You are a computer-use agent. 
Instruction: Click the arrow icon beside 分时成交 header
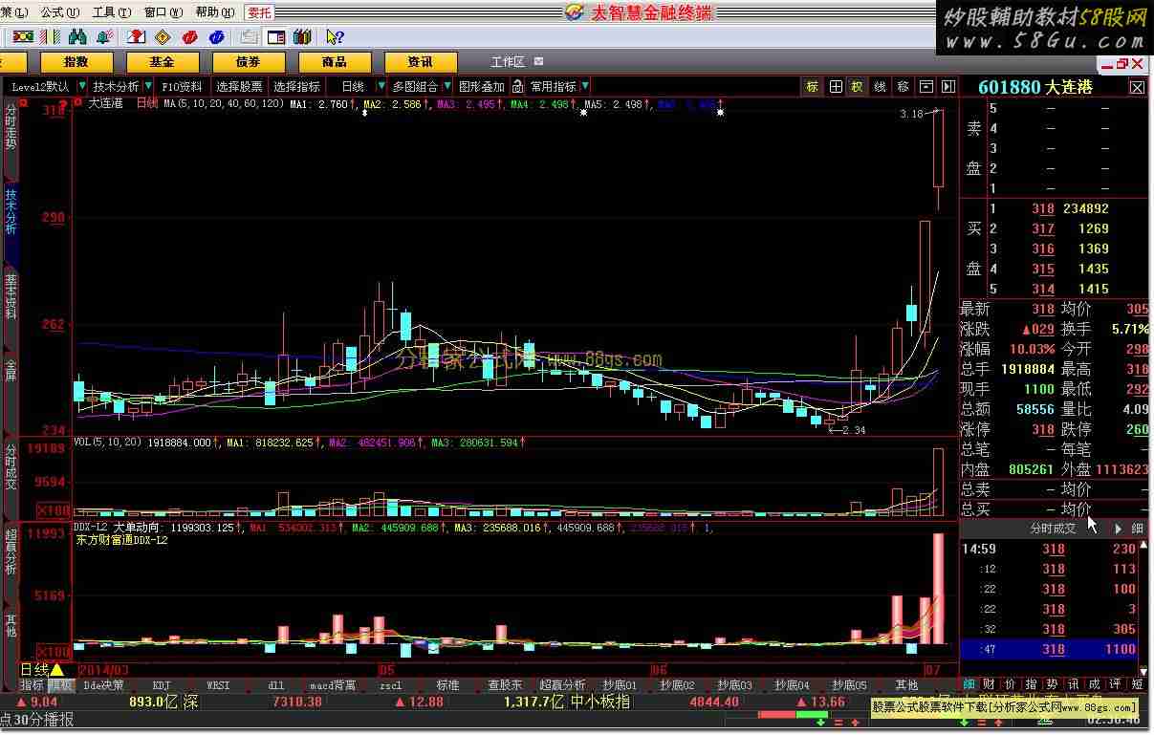(1118, 528)
